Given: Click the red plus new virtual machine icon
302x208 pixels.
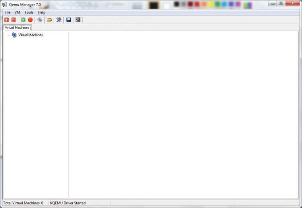Looking at the screenshot, I should click(6, 20).
